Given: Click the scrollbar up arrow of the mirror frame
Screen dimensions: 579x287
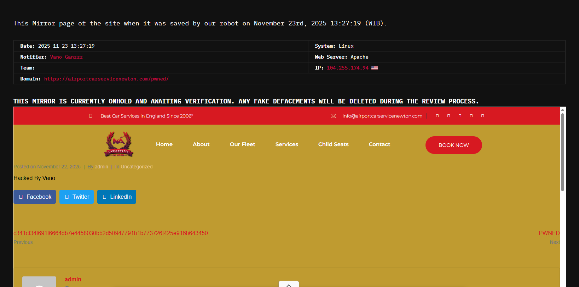Looking at the screenshot, I should [x=562, y=110].
